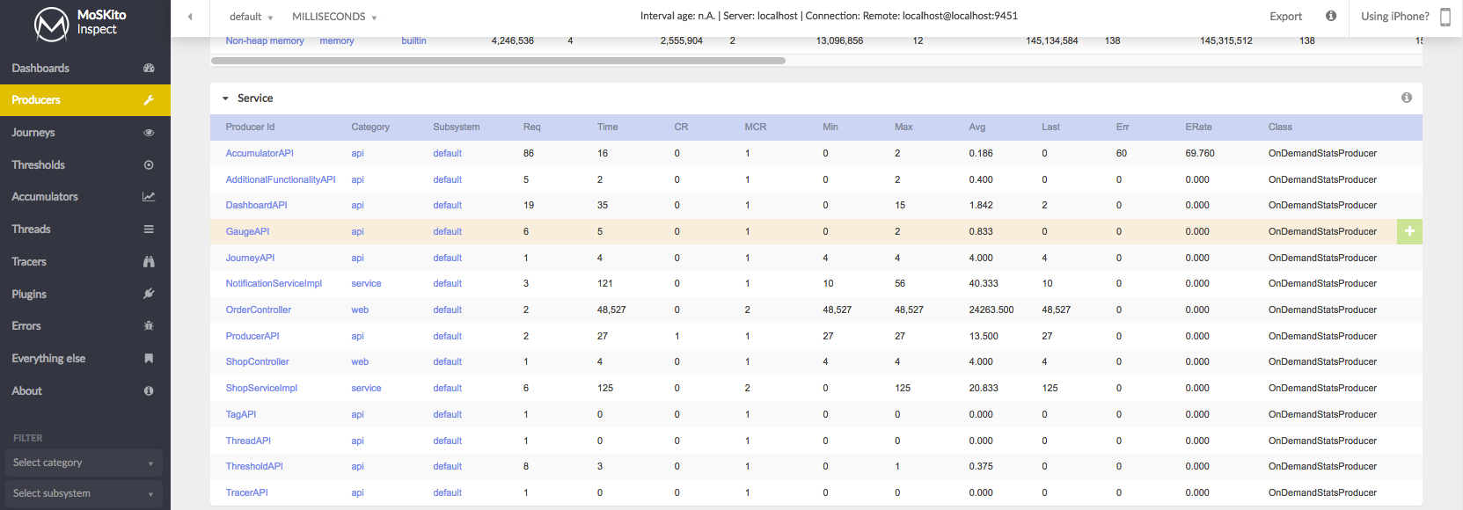Click the info icon in Service panel header
Viewport: 1463px width, 510px height.
pyautogui.click(x=1407, y=98)
